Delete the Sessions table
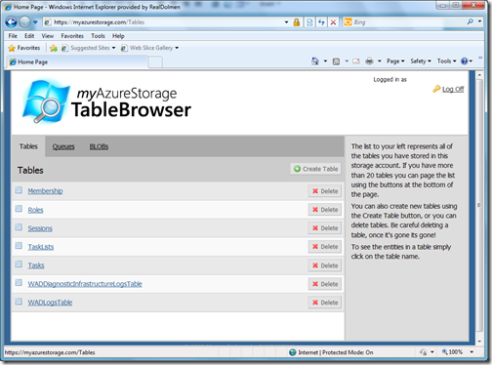492x365 pixels. click(x=325, y=228)
